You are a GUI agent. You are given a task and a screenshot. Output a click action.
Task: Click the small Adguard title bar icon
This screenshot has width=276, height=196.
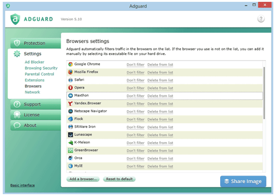(8, 6)
